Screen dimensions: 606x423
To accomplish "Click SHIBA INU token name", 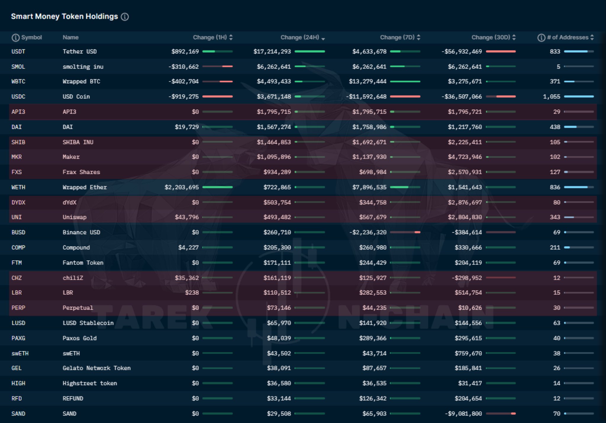I will tap(78, 142).
